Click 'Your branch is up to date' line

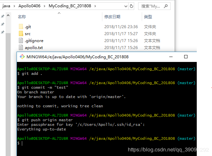(72, 97)
